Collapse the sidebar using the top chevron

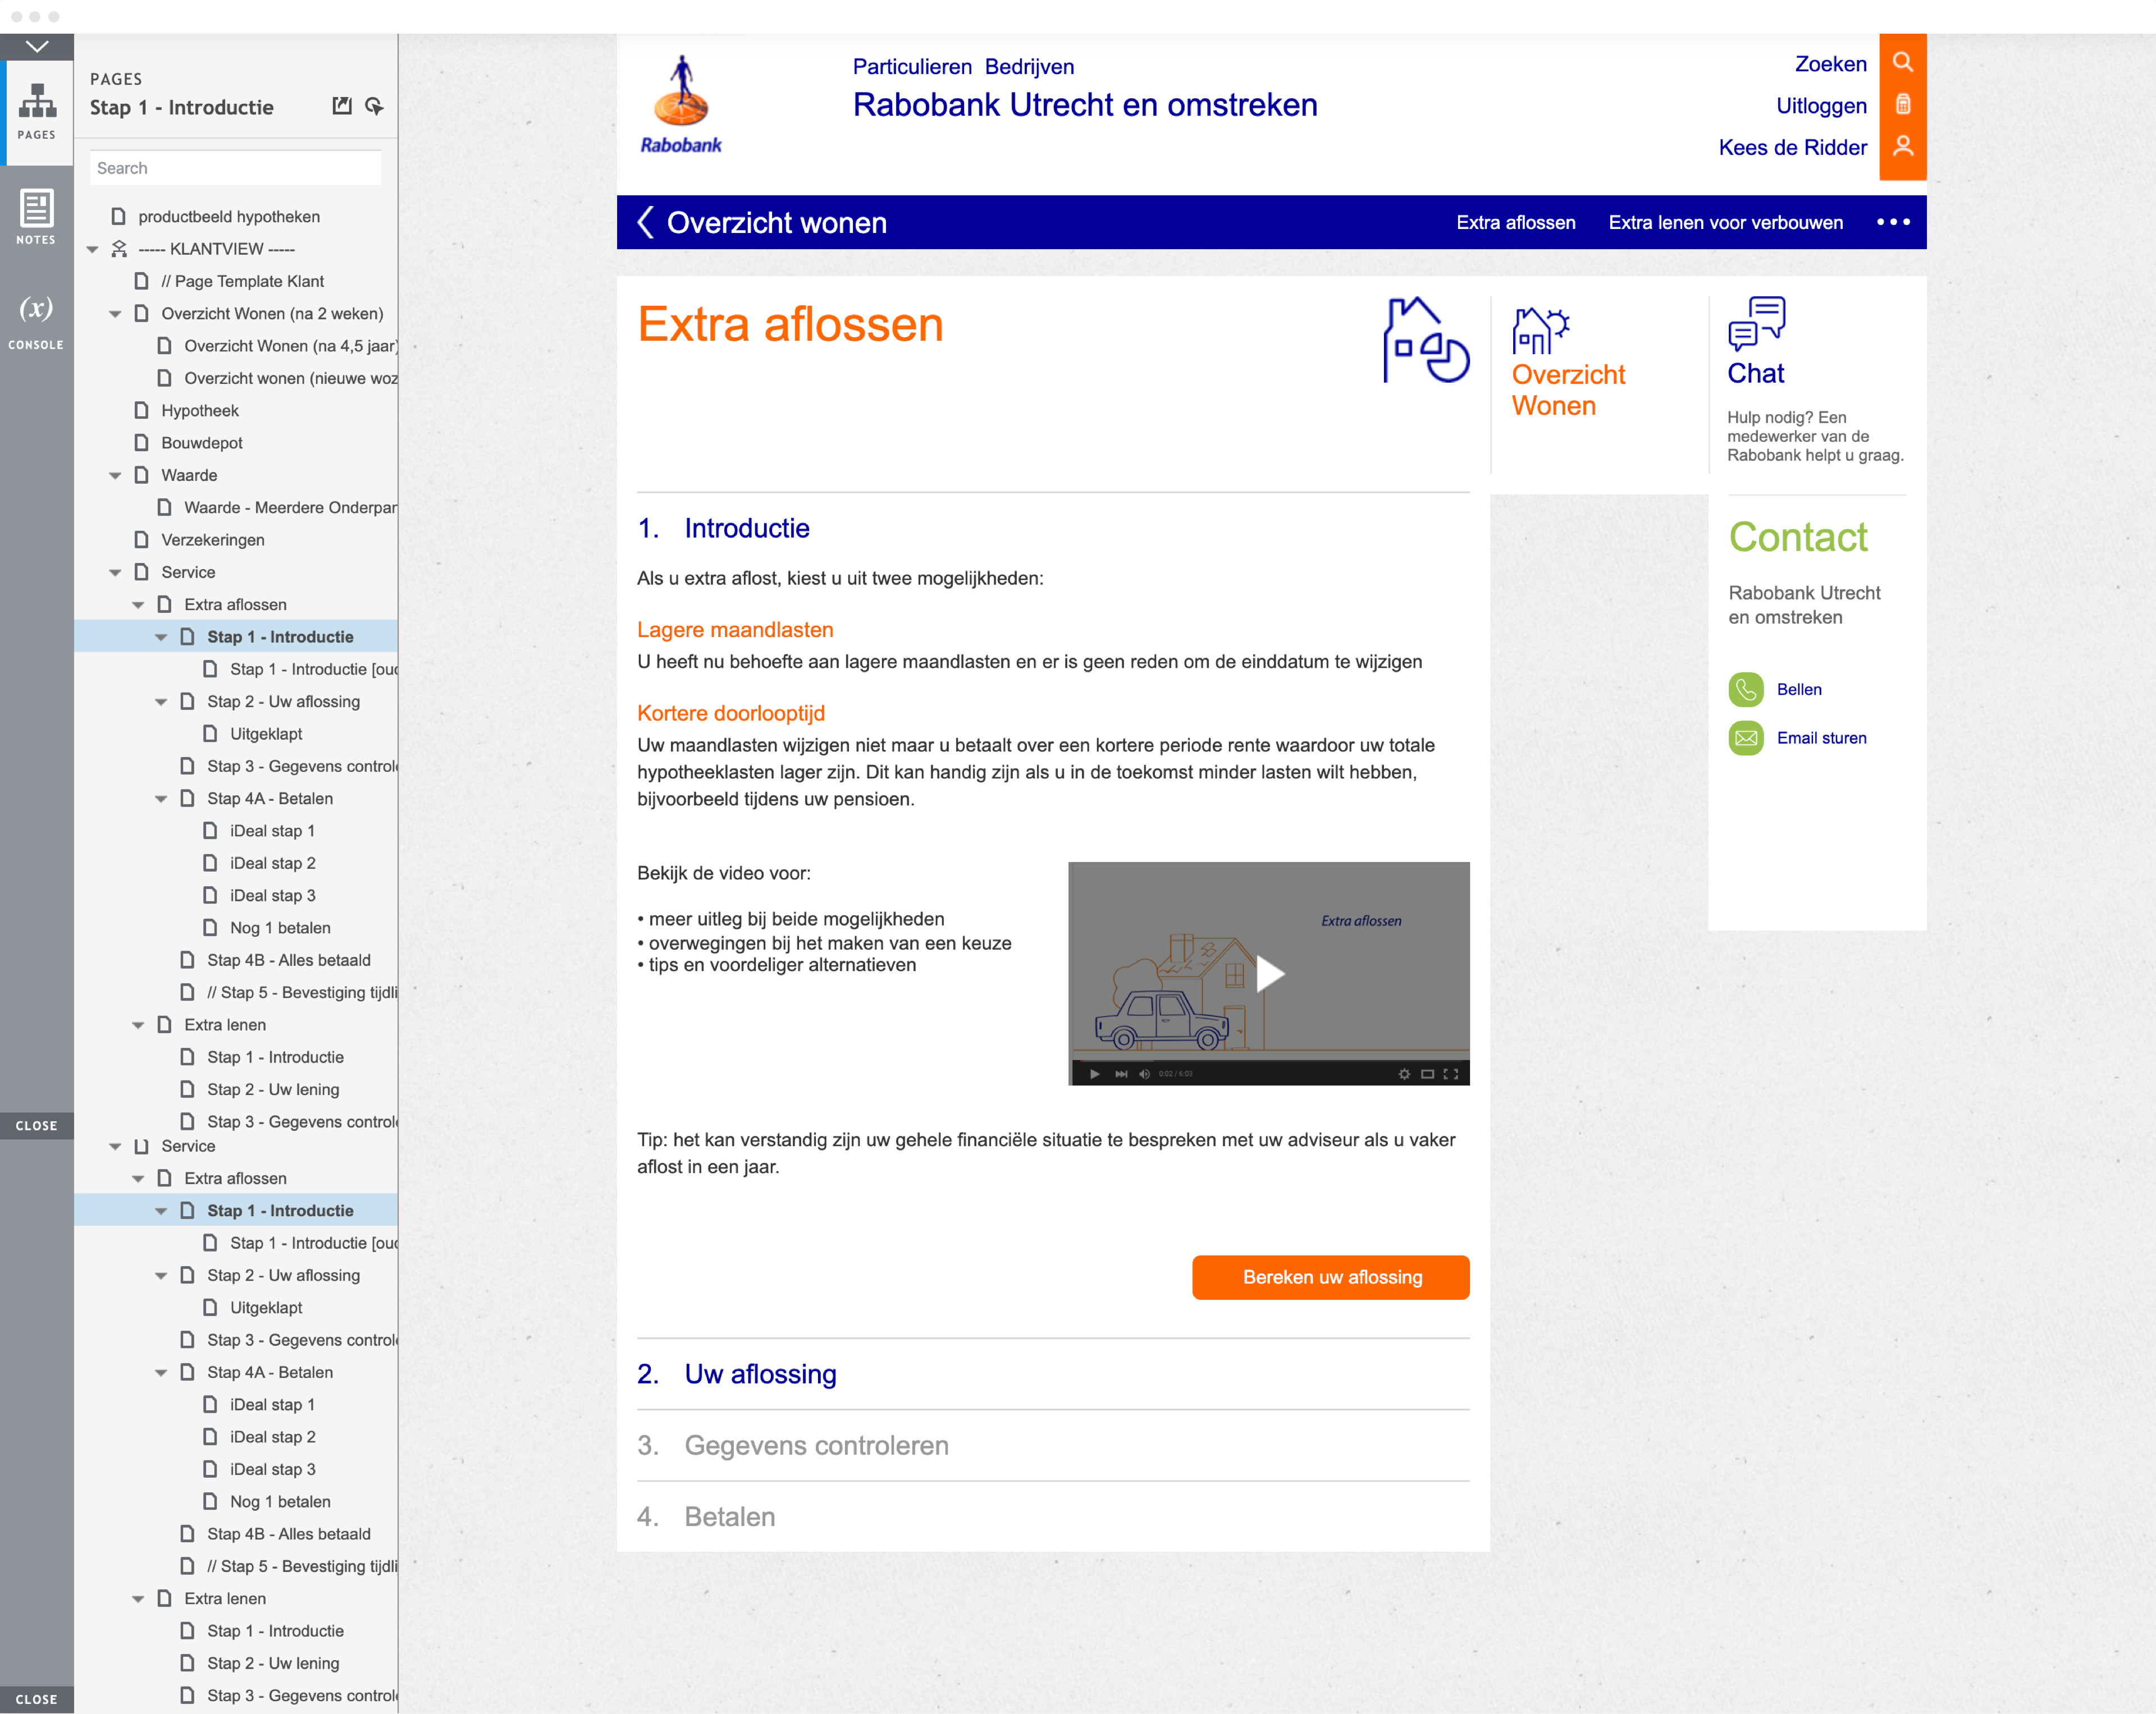coord(37,46)
